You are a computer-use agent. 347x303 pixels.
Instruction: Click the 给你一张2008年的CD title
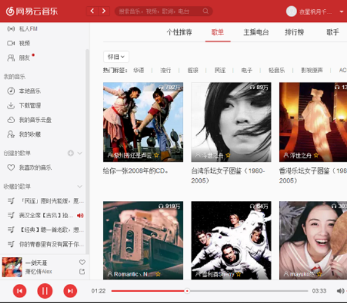[135, 171]
